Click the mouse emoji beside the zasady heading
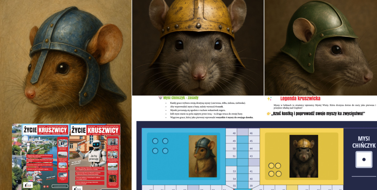 tap(160, 98)
